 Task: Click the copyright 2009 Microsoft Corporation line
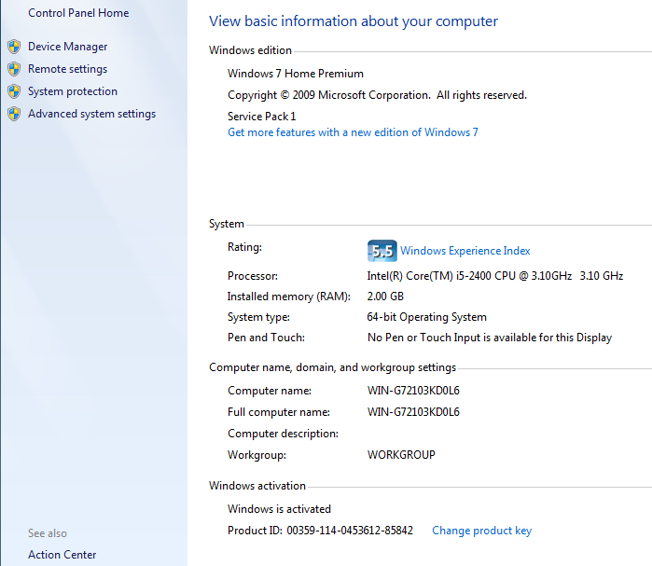(377, 95)
